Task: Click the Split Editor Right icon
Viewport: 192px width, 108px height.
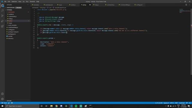Action: [x=186, y=5]
